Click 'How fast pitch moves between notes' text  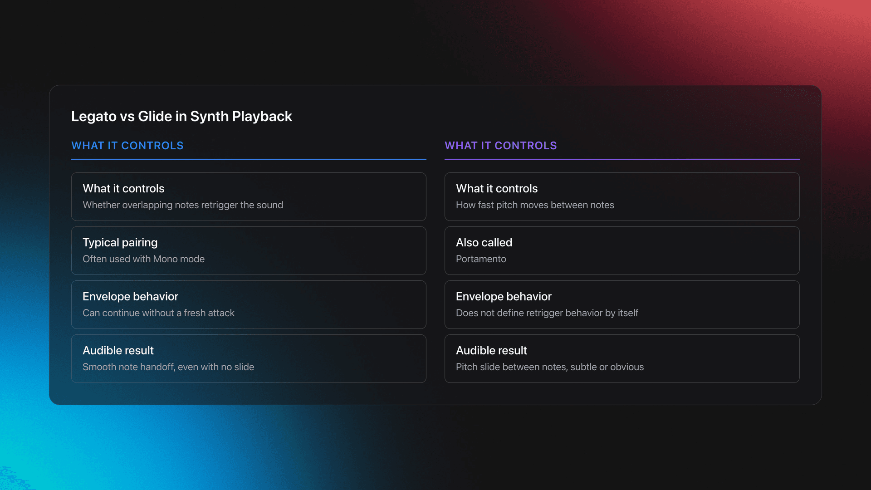coord(535,205)
